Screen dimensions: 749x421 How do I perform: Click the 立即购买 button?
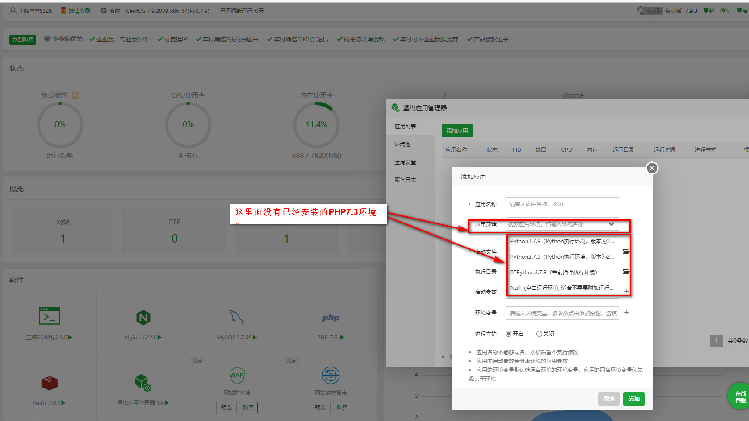[x=23, y=40]
